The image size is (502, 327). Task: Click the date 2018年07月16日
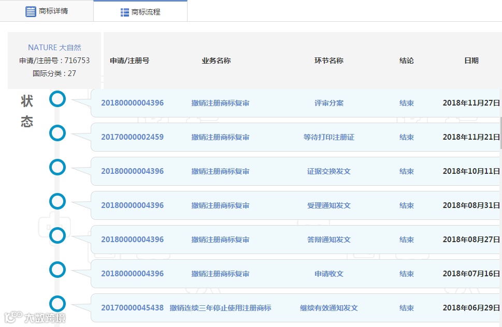pos(471,274)
